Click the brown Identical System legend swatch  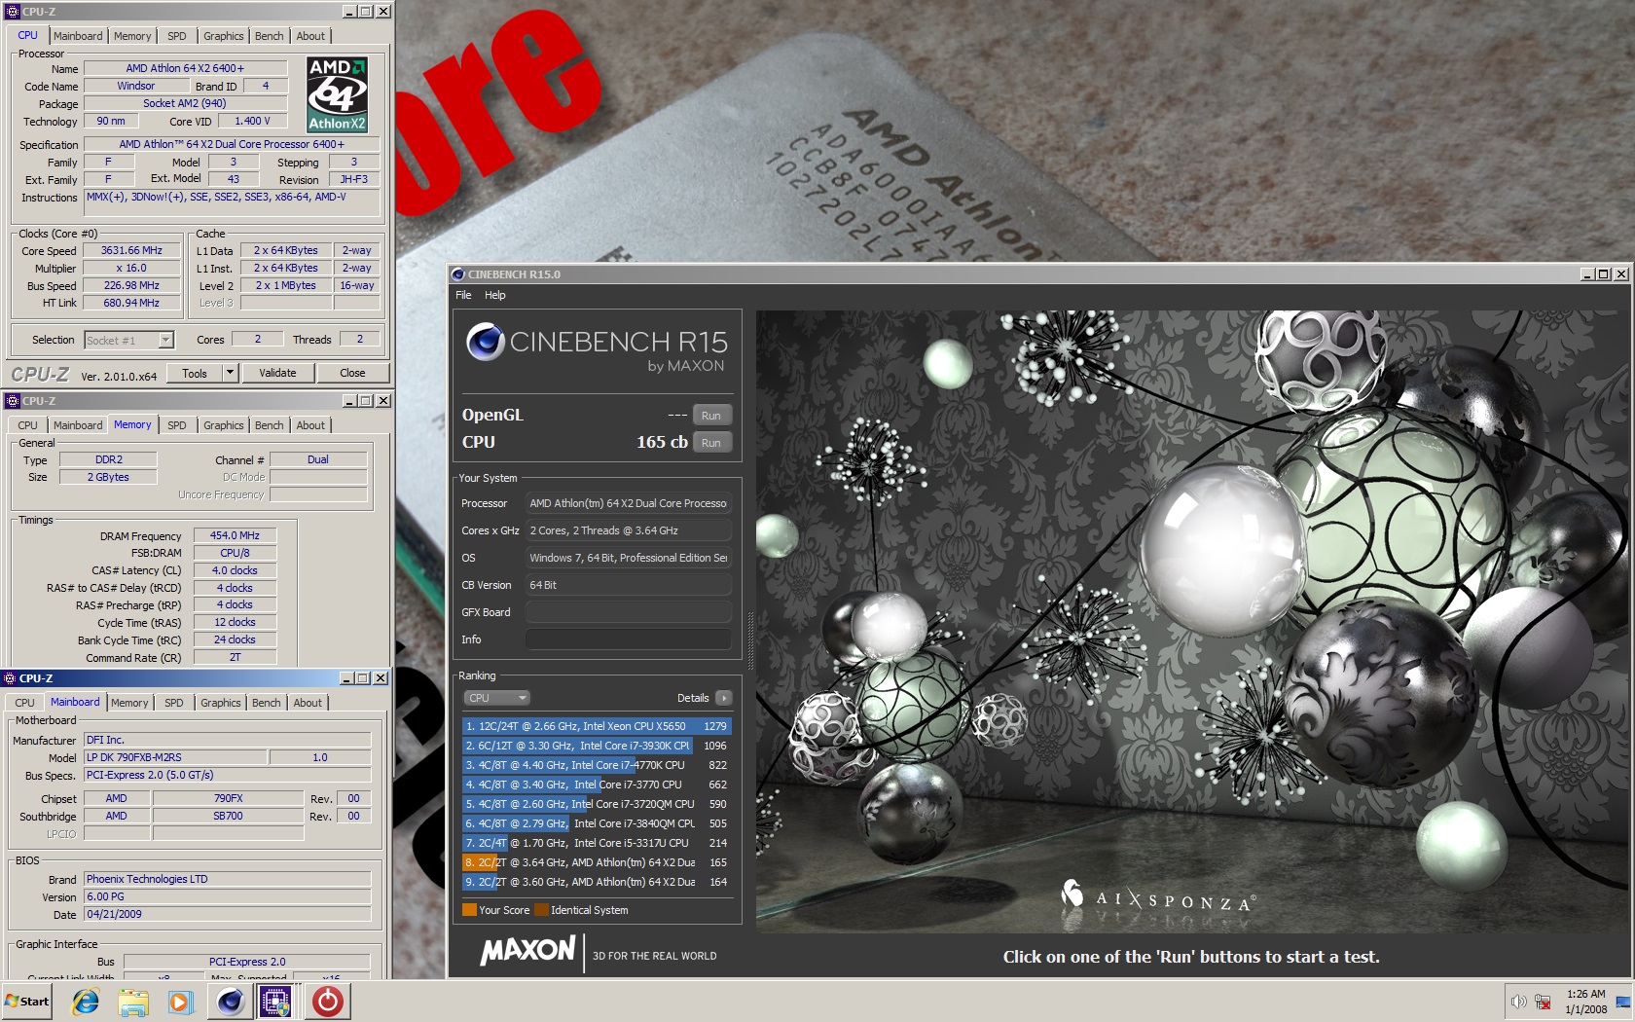(541, 910)
